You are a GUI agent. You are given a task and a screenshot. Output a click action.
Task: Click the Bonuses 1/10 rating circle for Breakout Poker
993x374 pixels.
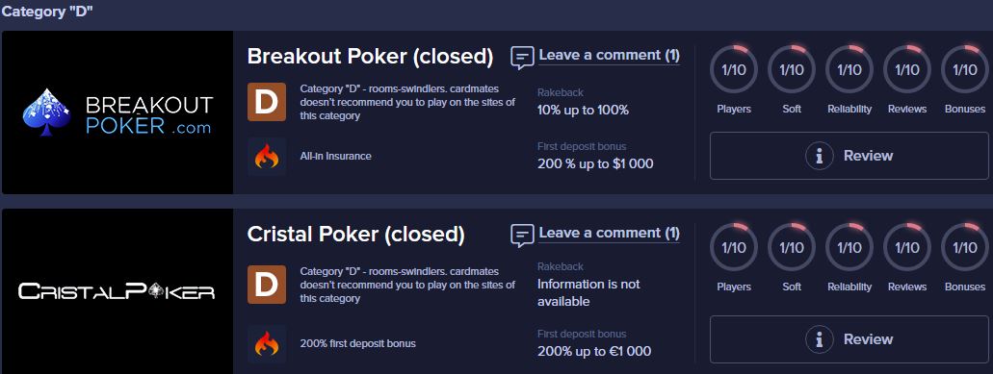point(965,69)
